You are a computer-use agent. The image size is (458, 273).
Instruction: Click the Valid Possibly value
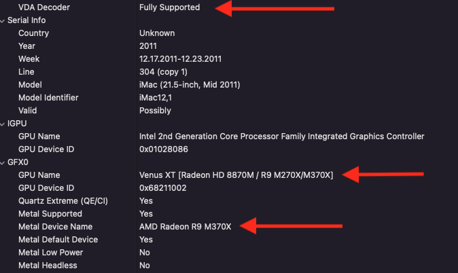pos(155,111)
